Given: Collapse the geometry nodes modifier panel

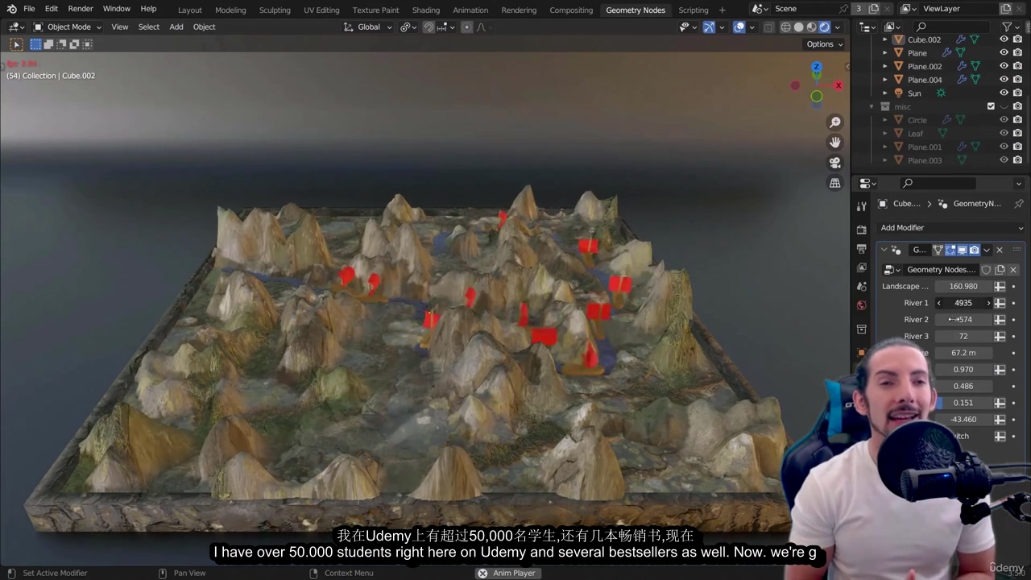Looking at the screenshot, I should [884, 251].
